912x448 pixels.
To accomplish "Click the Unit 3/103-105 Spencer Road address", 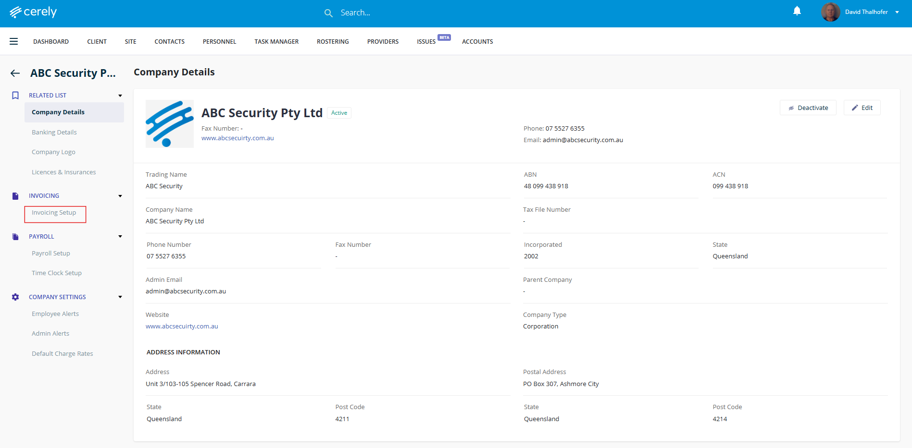I will (200, 384).
